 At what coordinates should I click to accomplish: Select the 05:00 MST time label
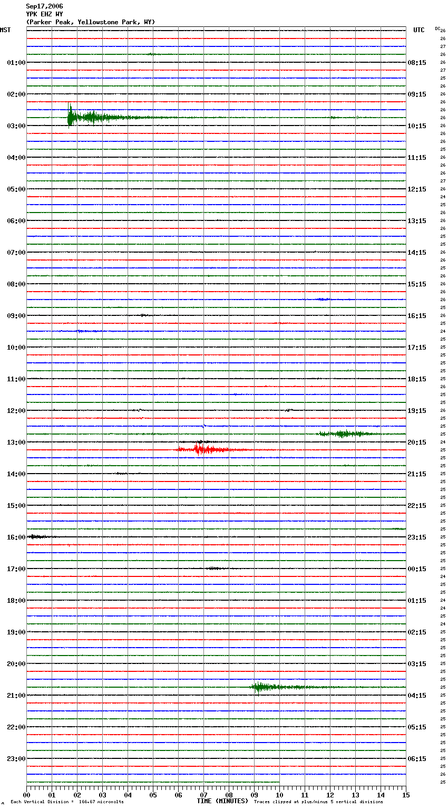[x=16, y=189]
